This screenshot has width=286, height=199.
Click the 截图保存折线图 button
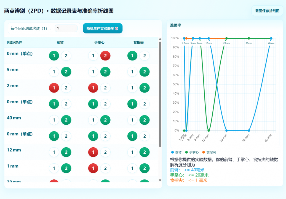coord(267,11)
